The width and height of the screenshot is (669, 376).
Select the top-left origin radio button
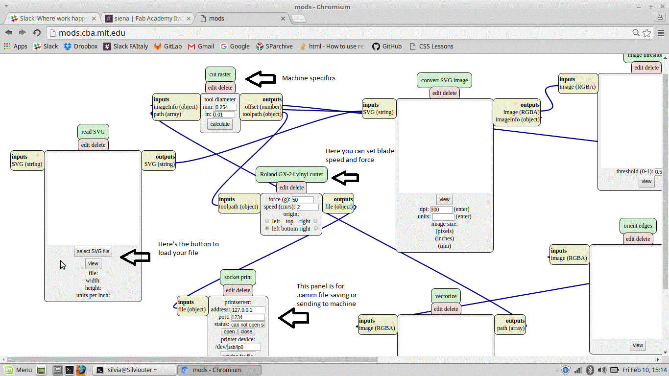point(267,221)
